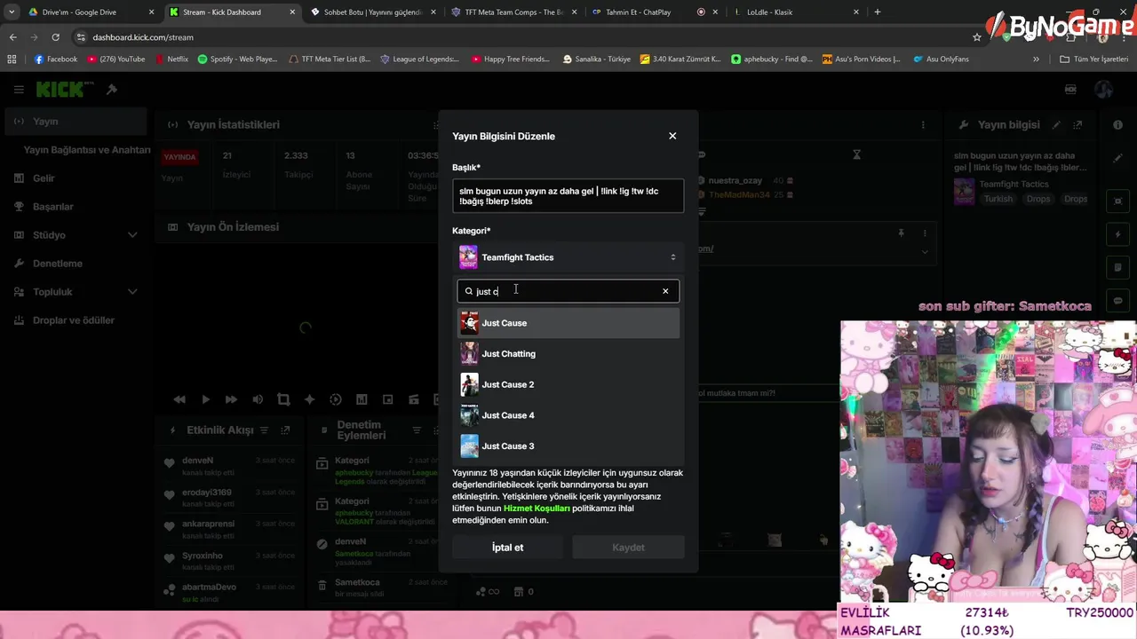Click the rewind icon under the preview
The image size is (1137, 639).
coord(179,400)
